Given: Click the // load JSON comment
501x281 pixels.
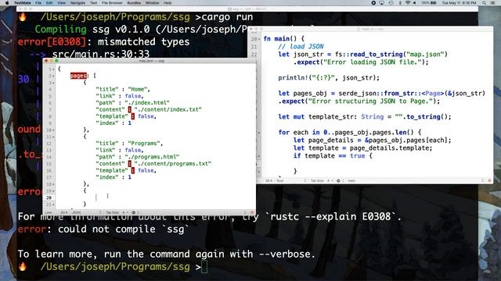Looking at the screenshot, I should coord(301,47).
